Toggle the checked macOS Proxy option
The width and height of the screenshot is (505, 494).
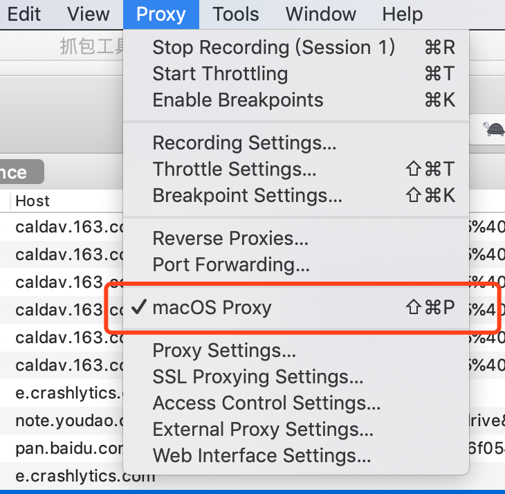(x=296, y=307)
